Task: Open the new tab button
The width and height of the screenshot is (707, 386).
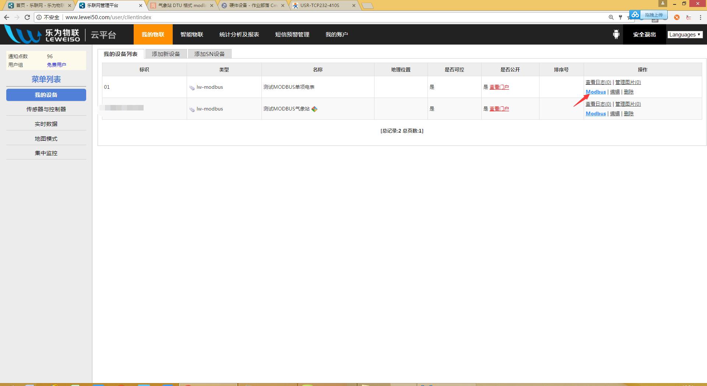Action: pyautogui.click(x=367, y=6)
